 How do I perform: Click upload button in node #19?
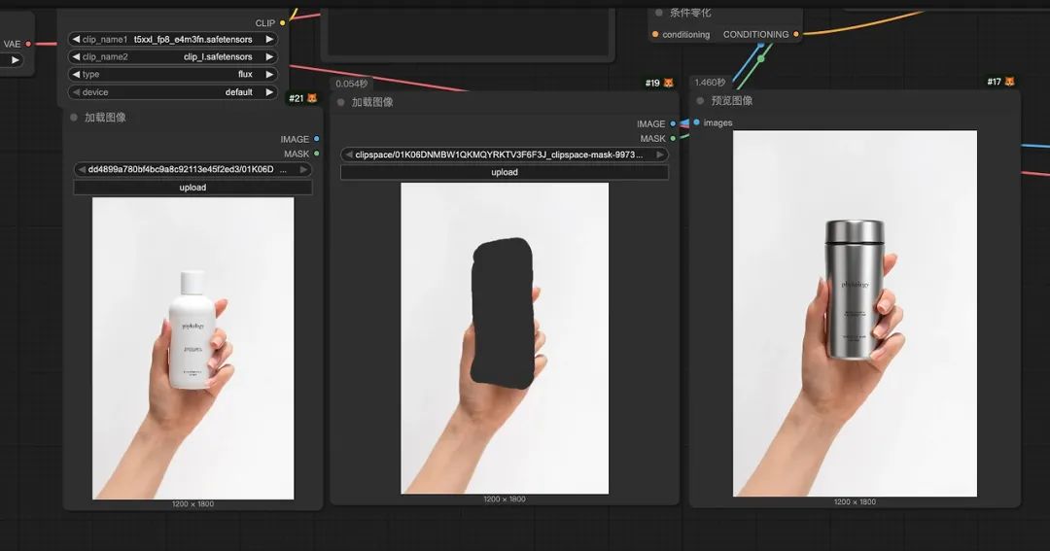(x=505, y=172)
